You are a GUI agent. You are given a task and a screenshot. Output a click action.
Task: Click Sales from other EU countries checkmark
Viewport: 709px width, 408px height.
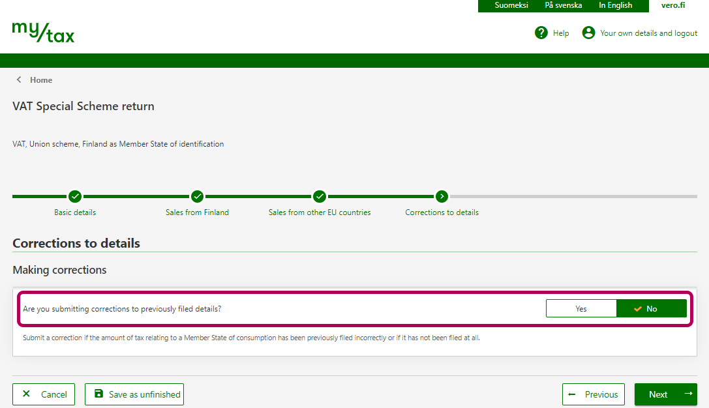coord(320,196)
